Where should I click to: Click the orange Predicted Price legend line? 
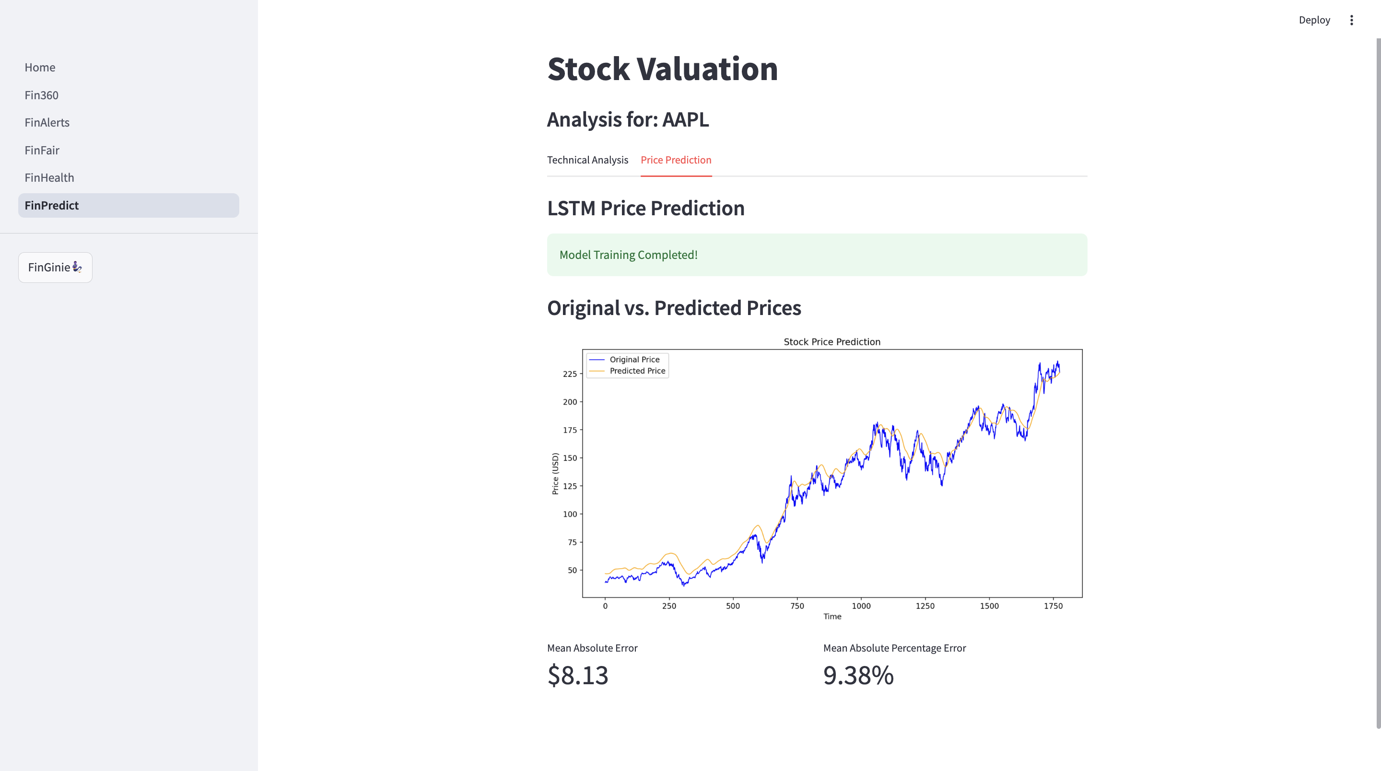pyautogui.click(x=597, y=371)
